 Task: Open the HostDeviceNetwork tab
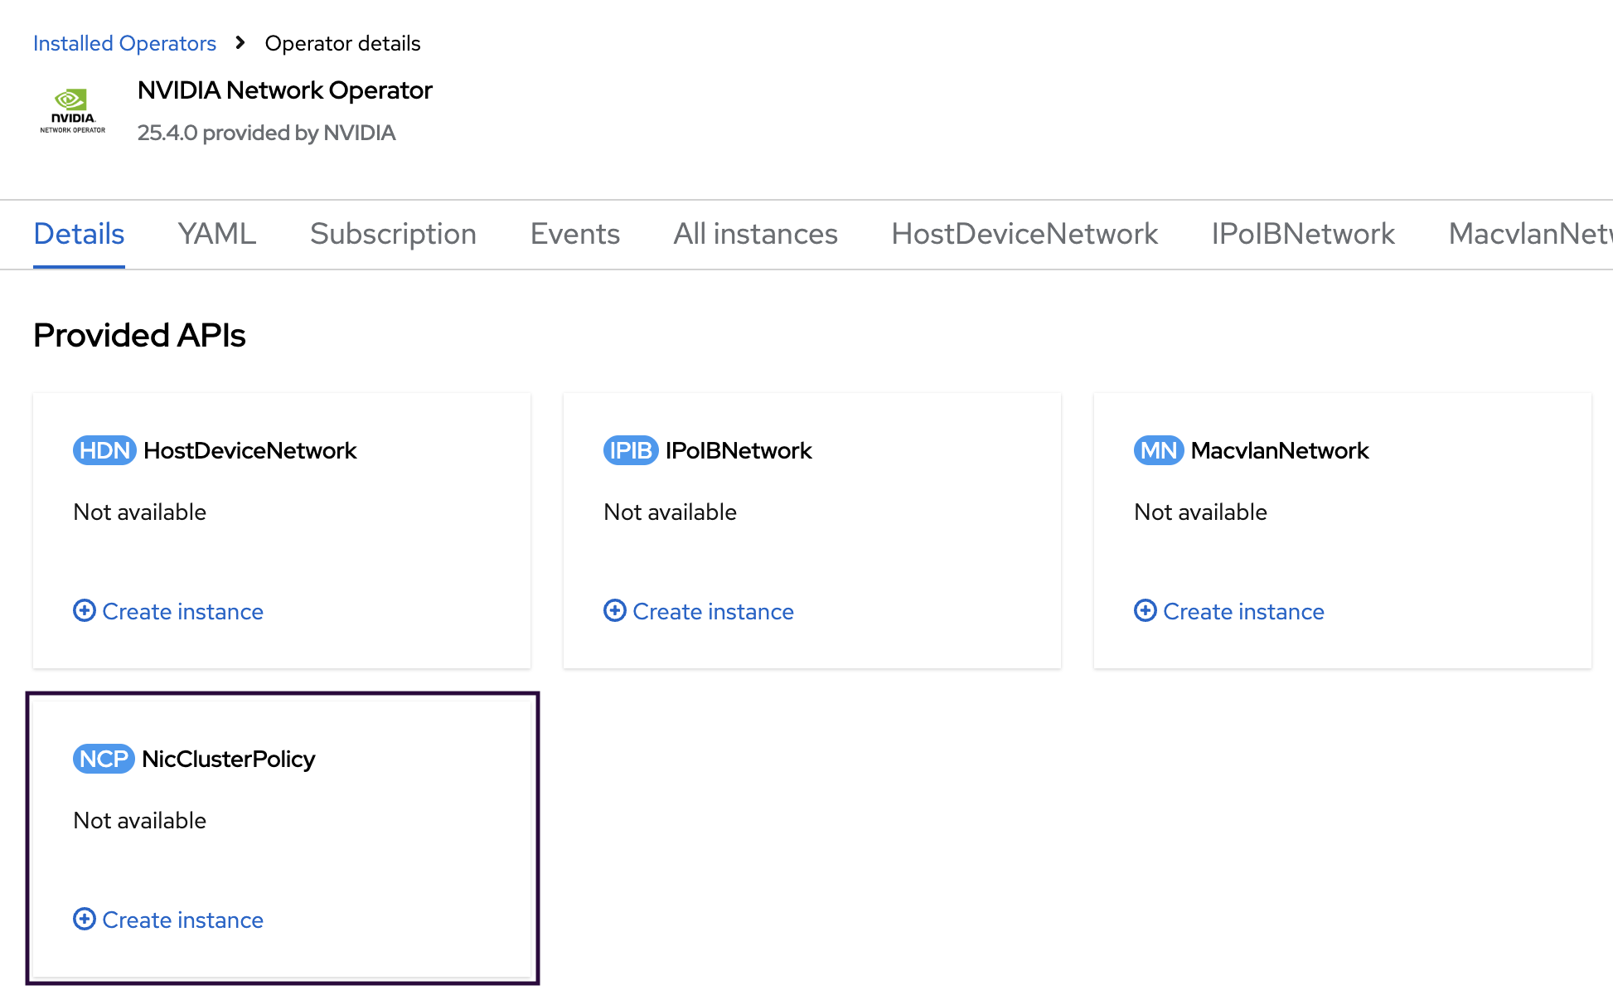pyautogui.click(x=1024, y=234)
